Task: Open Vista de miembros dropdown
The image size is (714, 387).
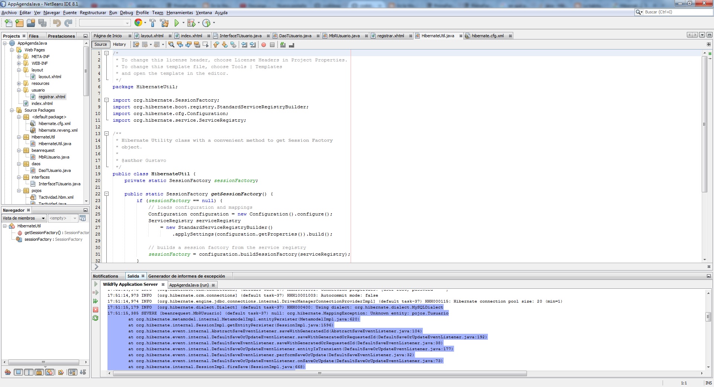Action: [24, 218]
